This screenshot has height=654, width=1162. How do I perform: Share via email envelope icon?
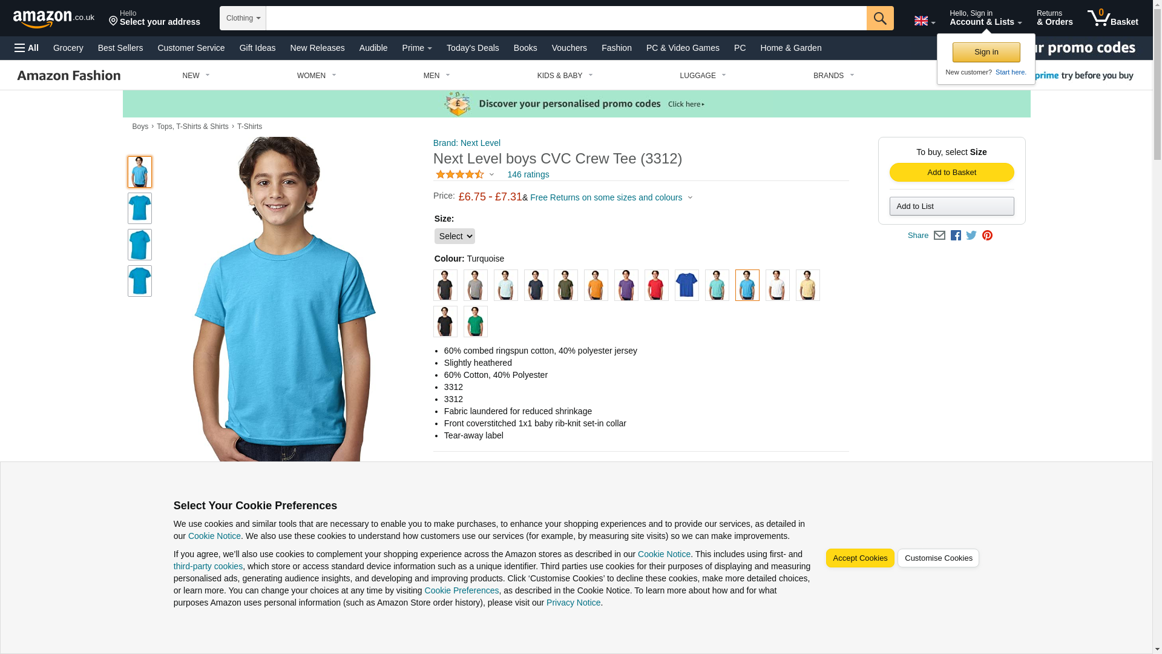tap(939, 236)
